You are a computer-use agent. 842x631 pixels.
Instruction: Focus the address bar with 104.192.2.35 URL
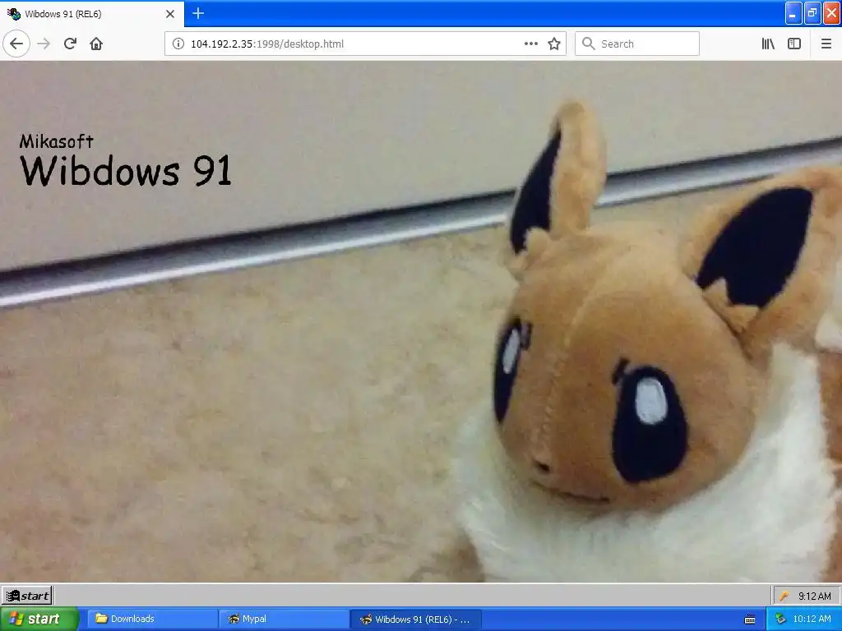[x=365, y=44]
